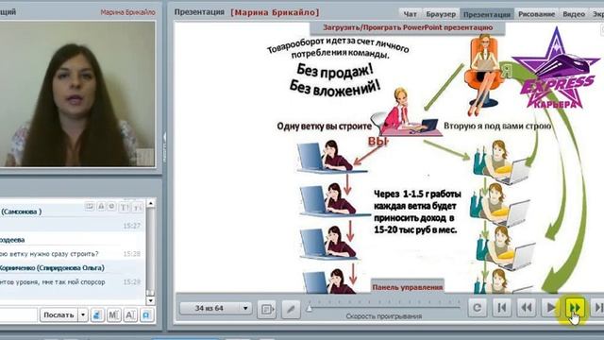This screenshot has width=604, height=340.
Task: Click the Панель управления label
Action: click(407, 287)
